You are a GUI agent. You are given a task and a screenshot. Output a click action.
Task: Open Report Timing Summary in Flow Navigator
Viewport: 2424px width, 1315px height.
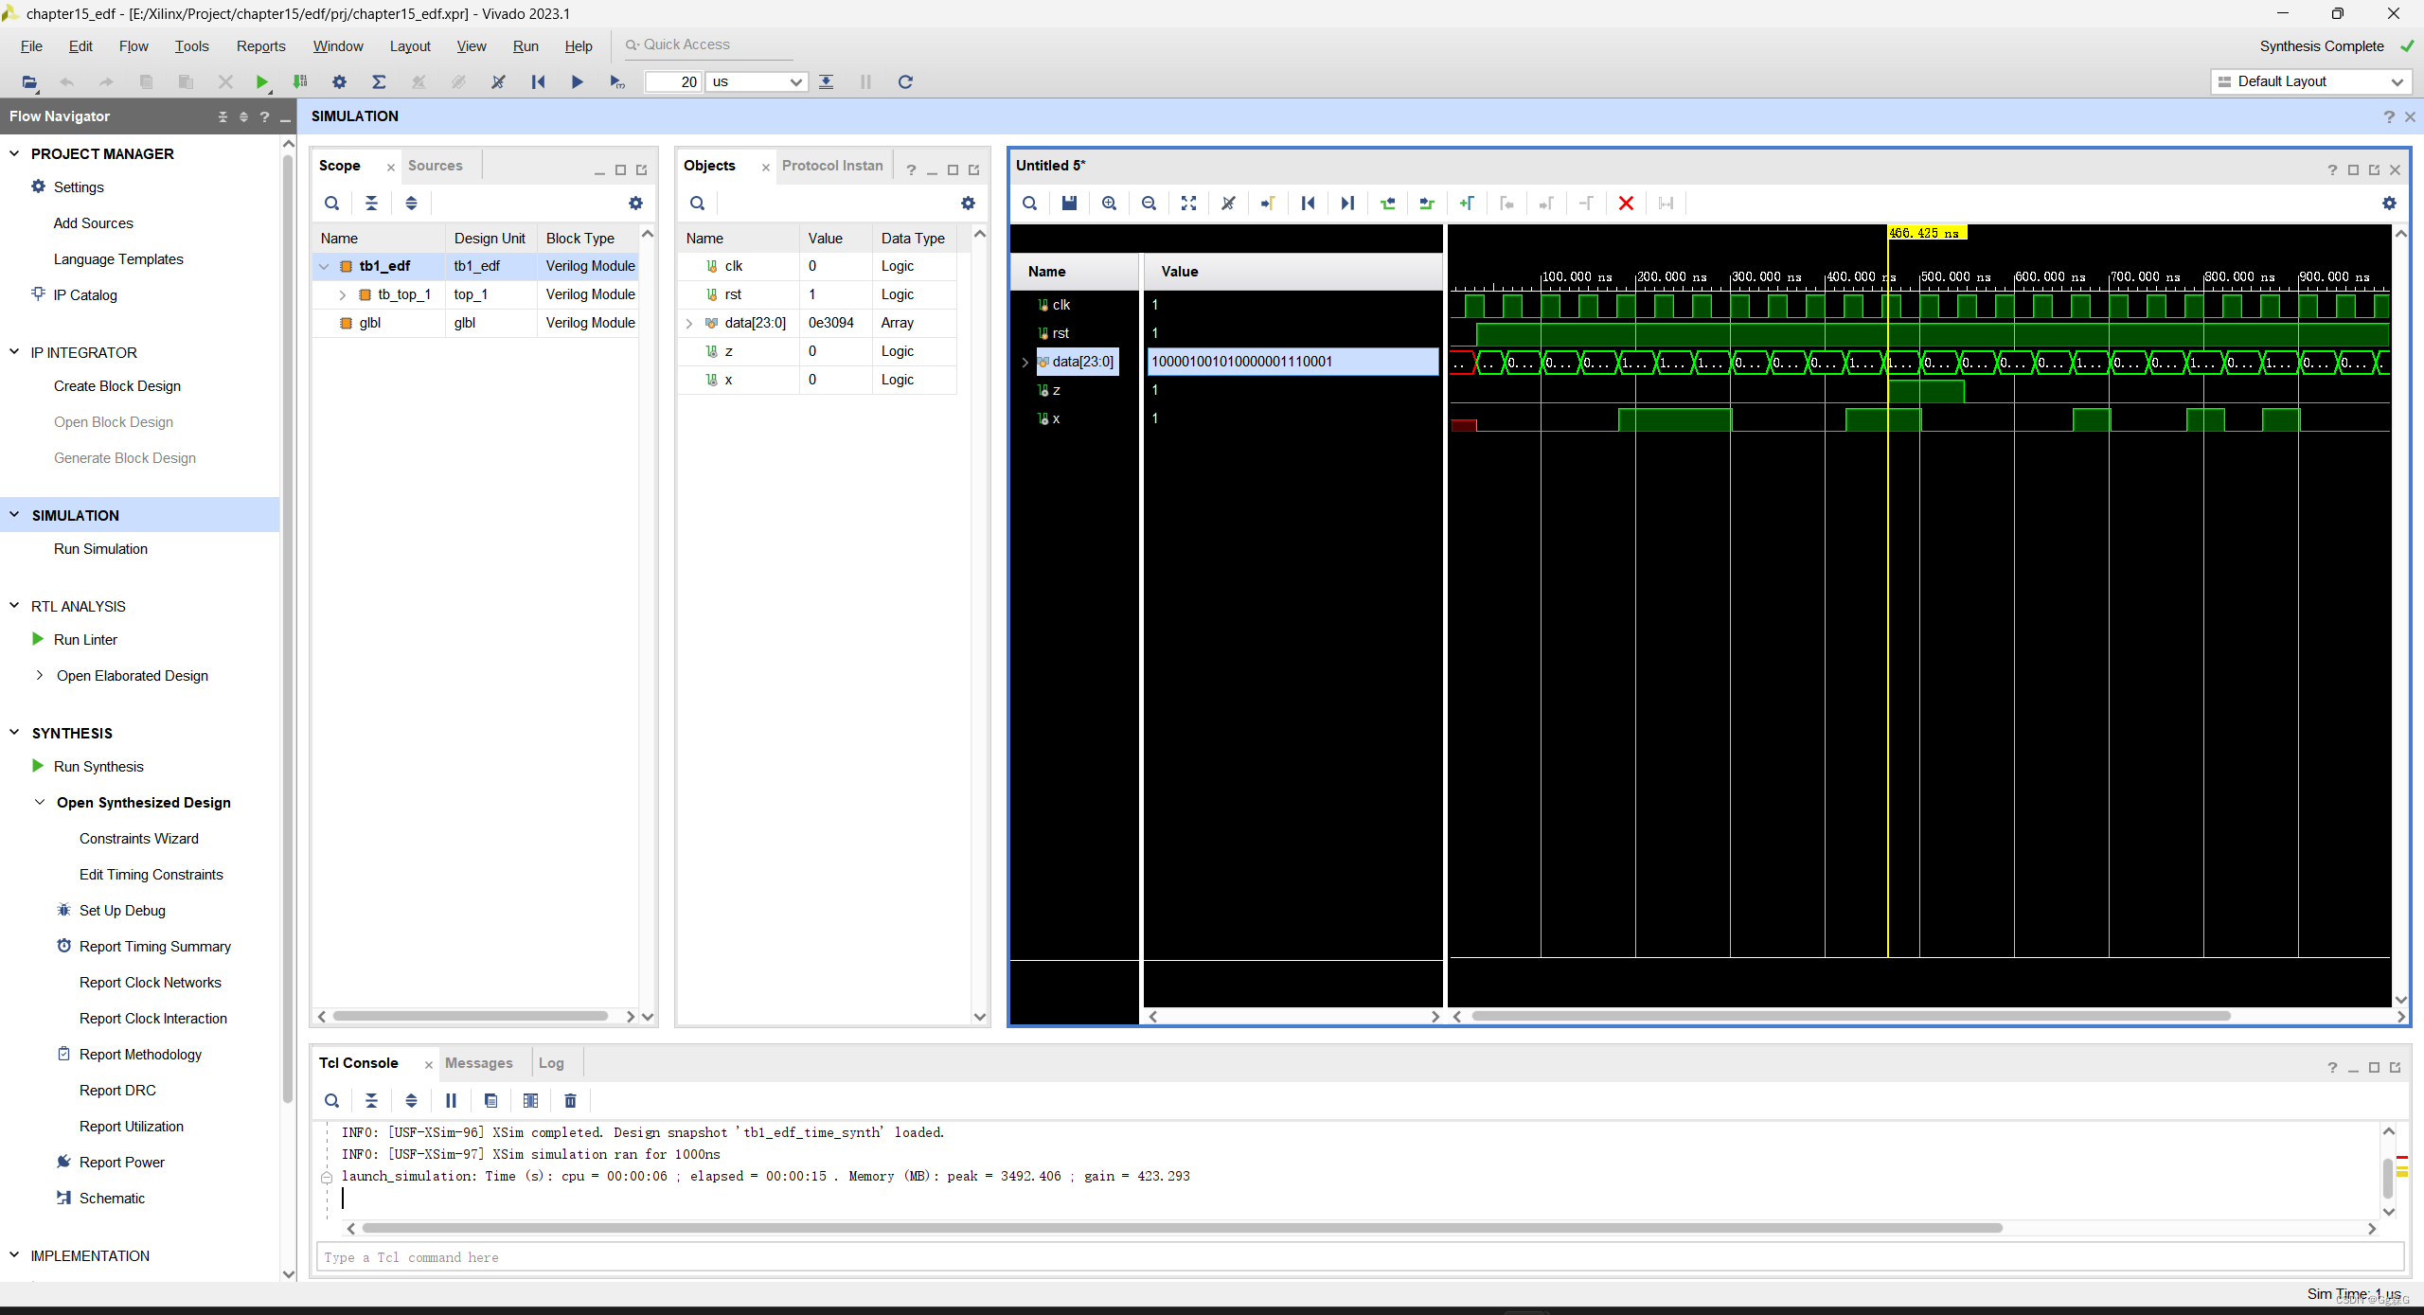pos(154,946)
